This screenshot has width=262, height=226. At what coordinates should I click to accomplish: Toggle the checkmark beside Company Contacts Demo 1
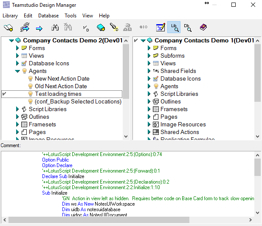coord(136,40)
